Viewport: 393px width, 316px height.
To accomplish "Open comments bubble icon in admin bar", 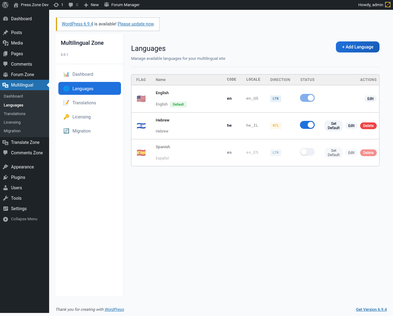I will coord(71,5).
